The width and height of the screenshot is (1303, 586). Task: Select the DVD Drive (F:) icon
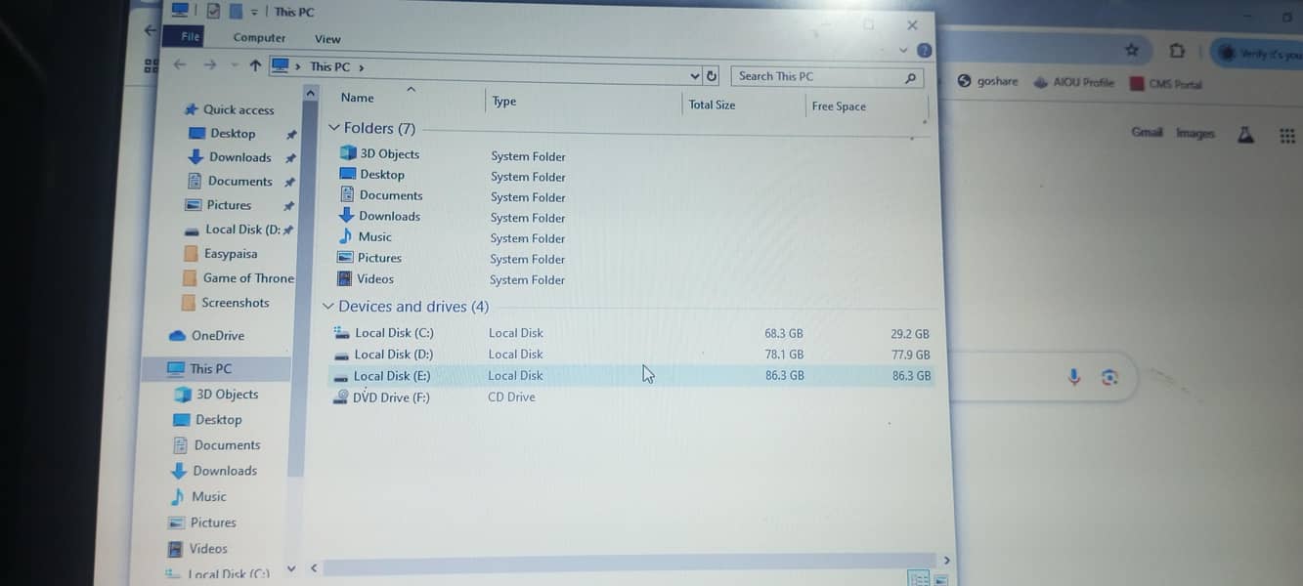coord(340,397)
